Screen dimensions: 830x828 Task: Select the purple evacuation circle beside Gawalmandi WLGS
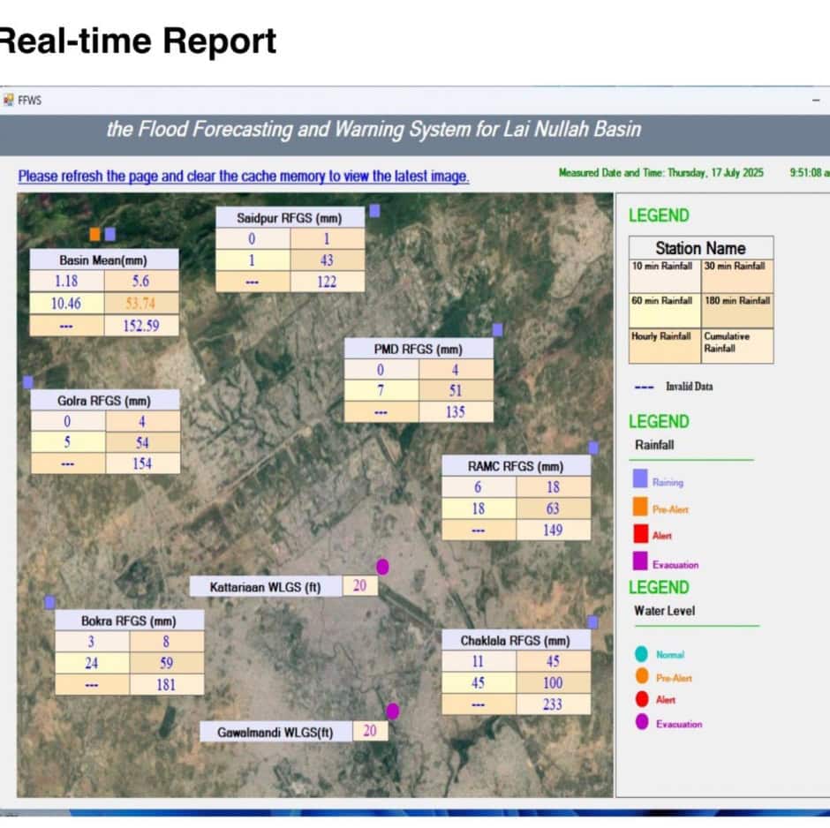pyautogui.click(x=392, y=711)
